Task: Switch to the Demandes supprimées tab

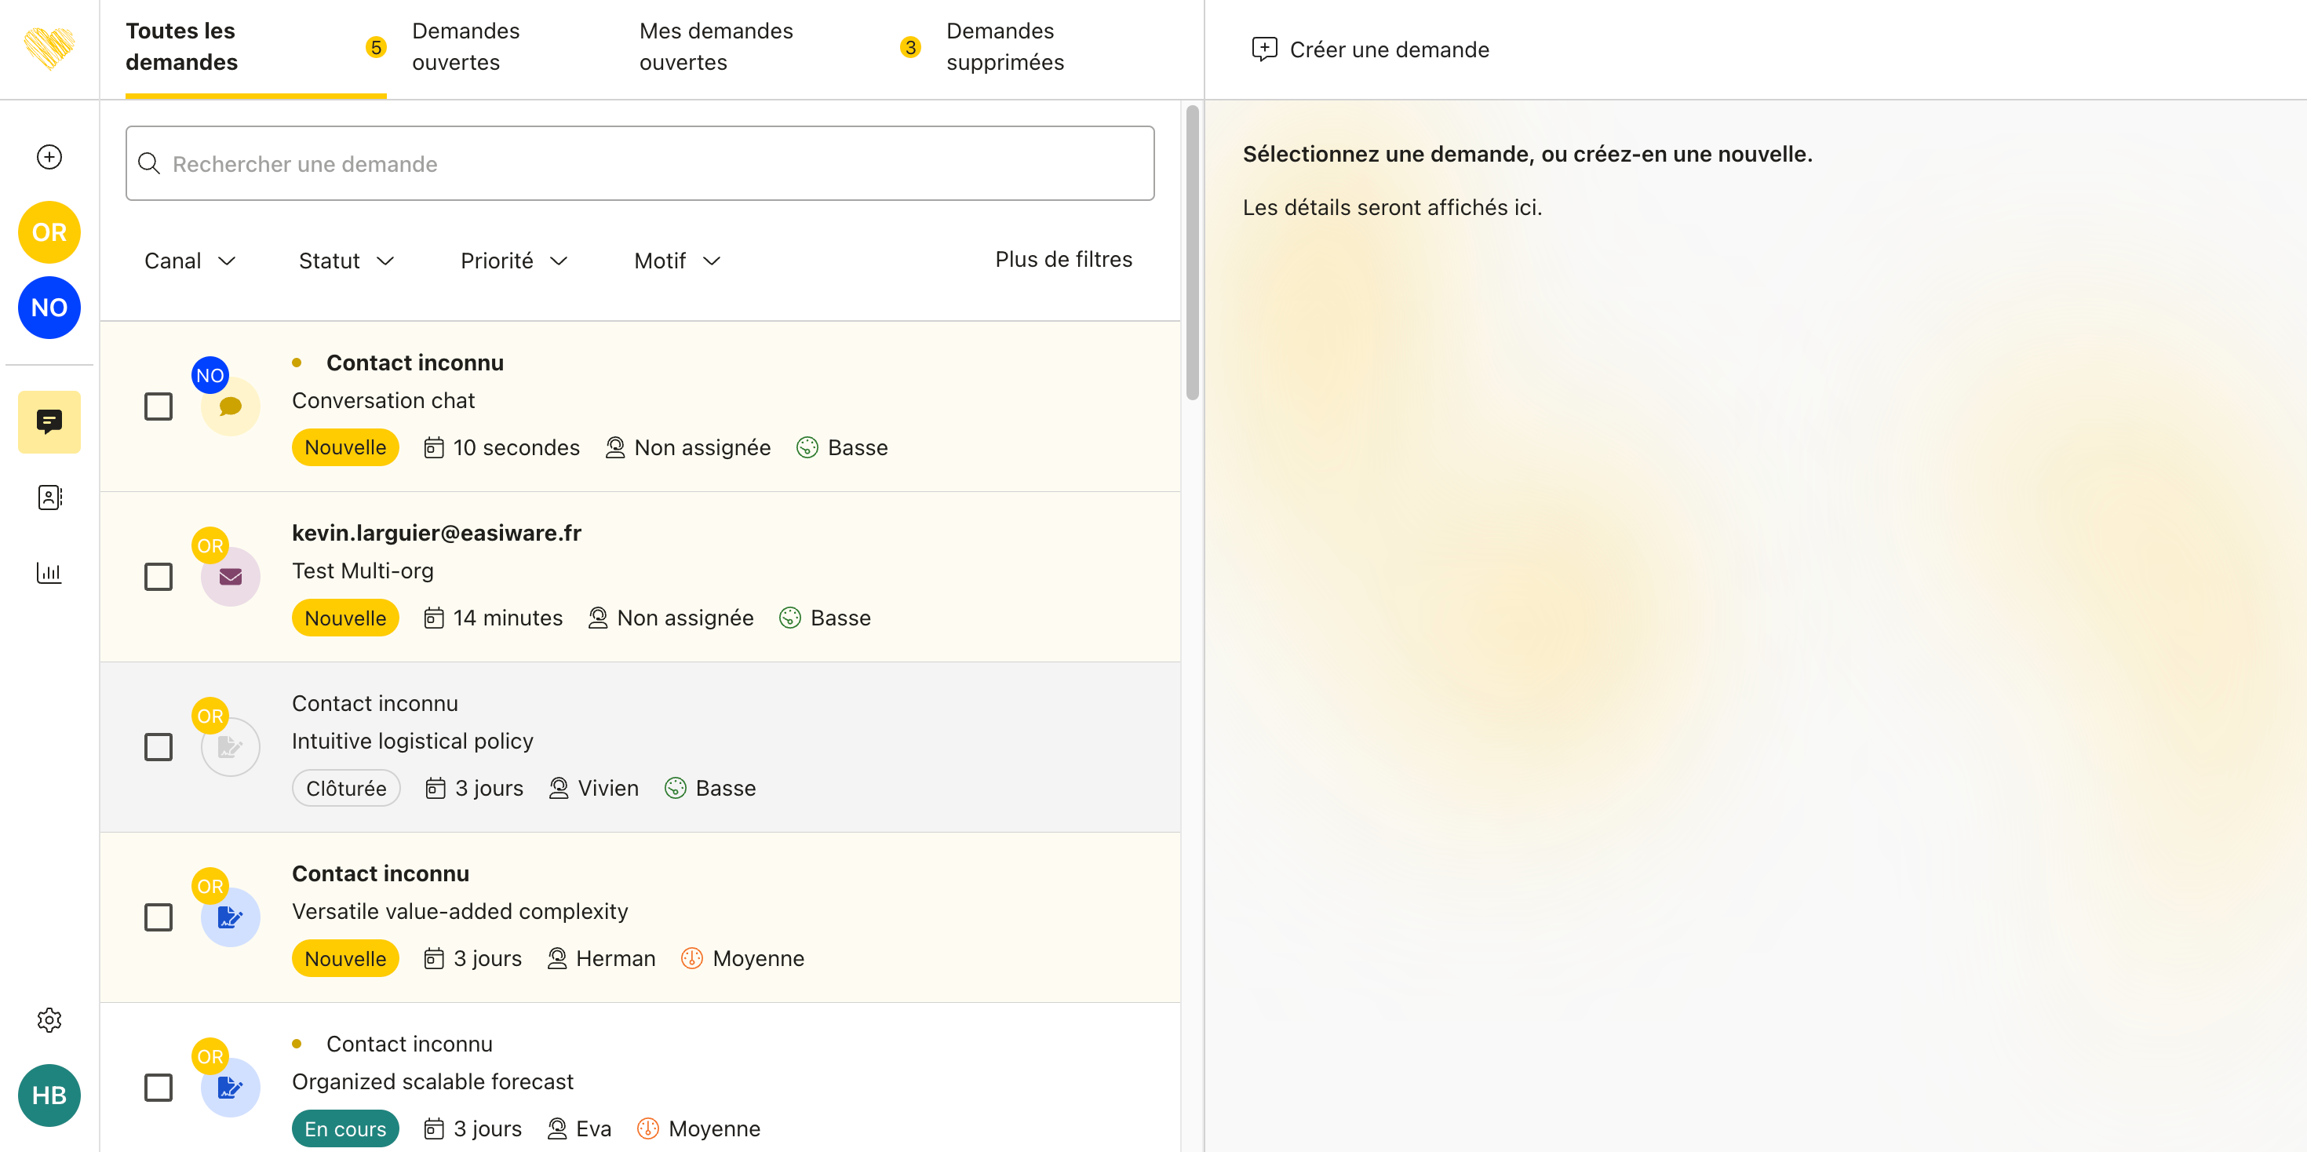Action: tap(1004, 46)
